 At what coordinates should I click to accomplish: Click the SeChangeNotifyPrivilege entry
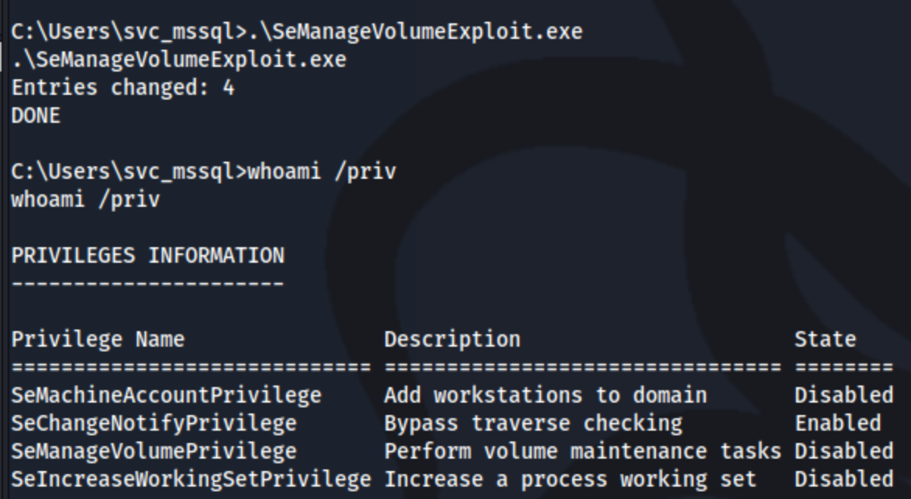click(154, 424)
